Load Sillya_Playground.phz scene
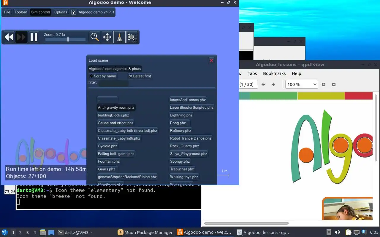 [189, 154]
